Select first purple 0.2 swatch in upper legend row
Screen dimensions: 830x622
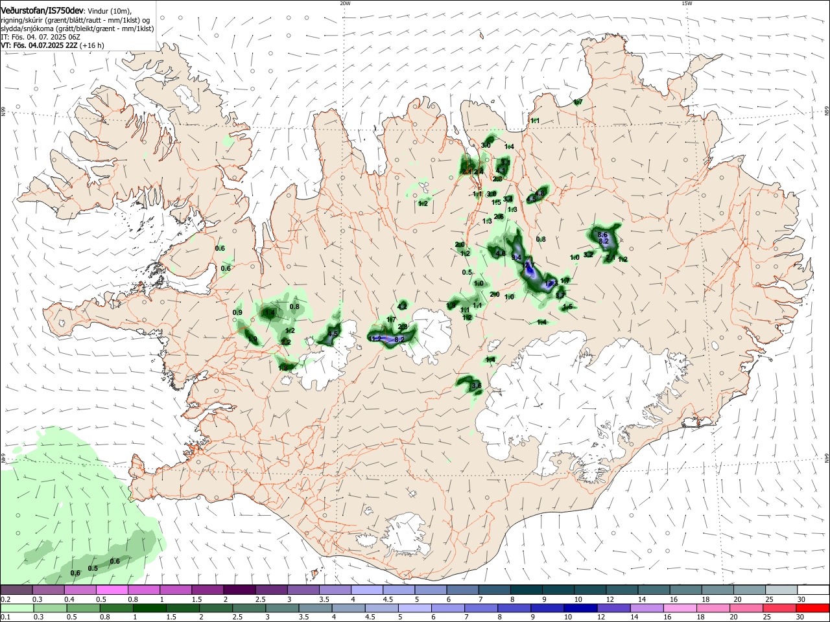pos(17,590)
